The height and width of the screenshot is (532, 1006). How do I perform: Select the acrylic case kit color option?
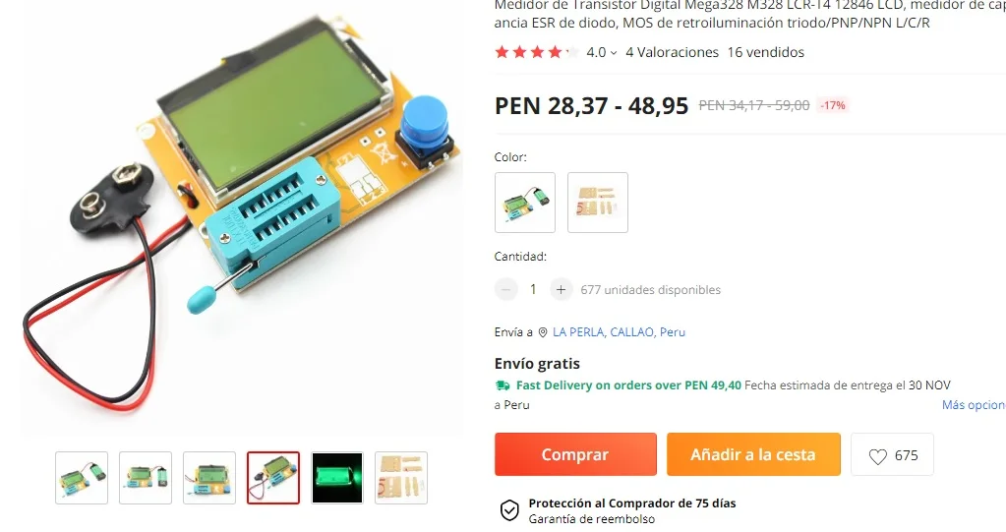tap(597, 203)
